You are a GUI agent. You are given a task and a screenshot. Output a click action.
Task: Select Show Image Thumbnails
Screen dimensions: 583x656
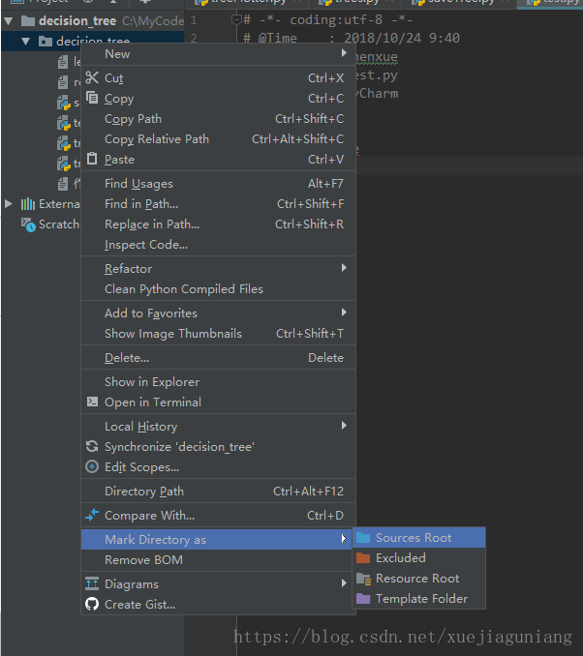pyautogui.click(x=218, y=334)
